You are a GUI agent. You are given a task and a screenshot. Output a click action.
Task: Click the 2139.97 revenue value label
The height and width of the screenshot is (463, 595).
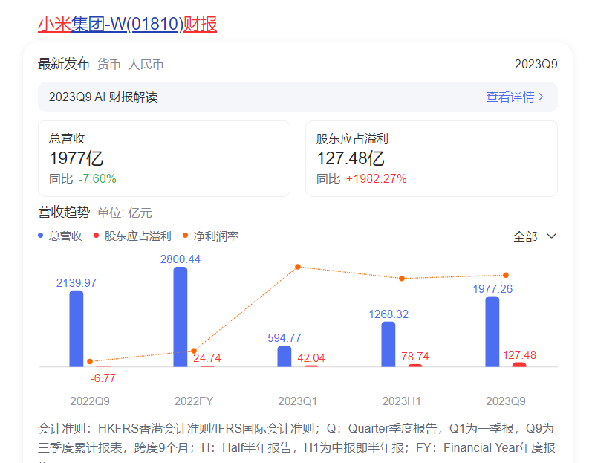pos(77,283)
